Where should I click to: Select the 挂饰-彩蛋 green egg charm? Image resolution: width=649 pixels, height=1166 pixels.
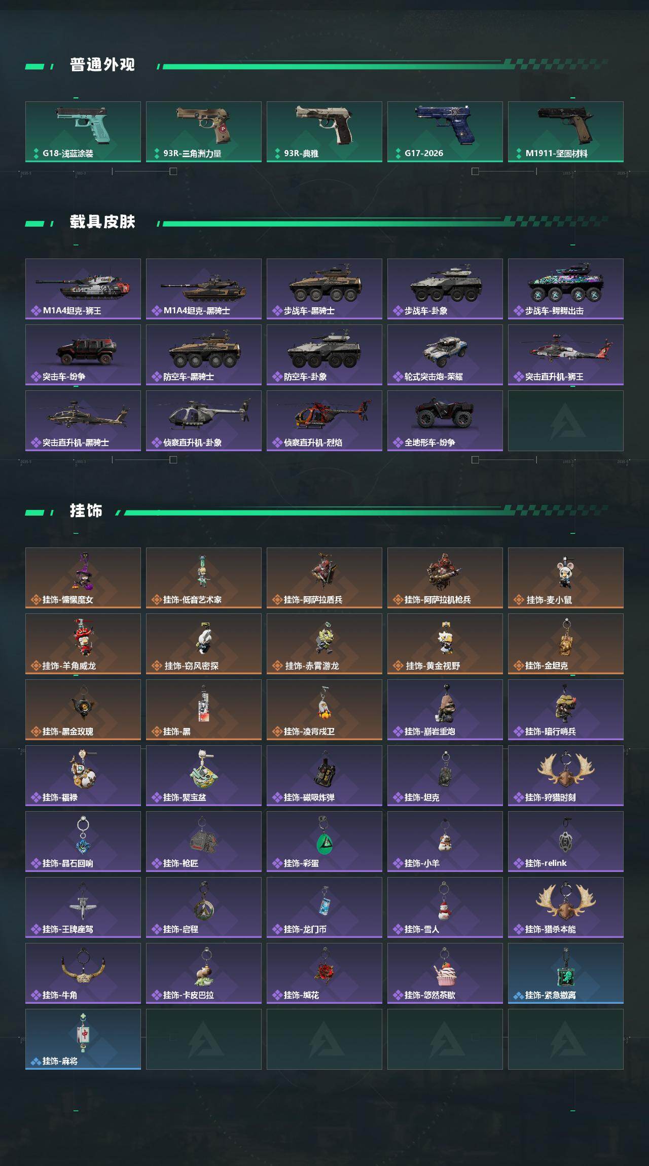pos(324,842)
